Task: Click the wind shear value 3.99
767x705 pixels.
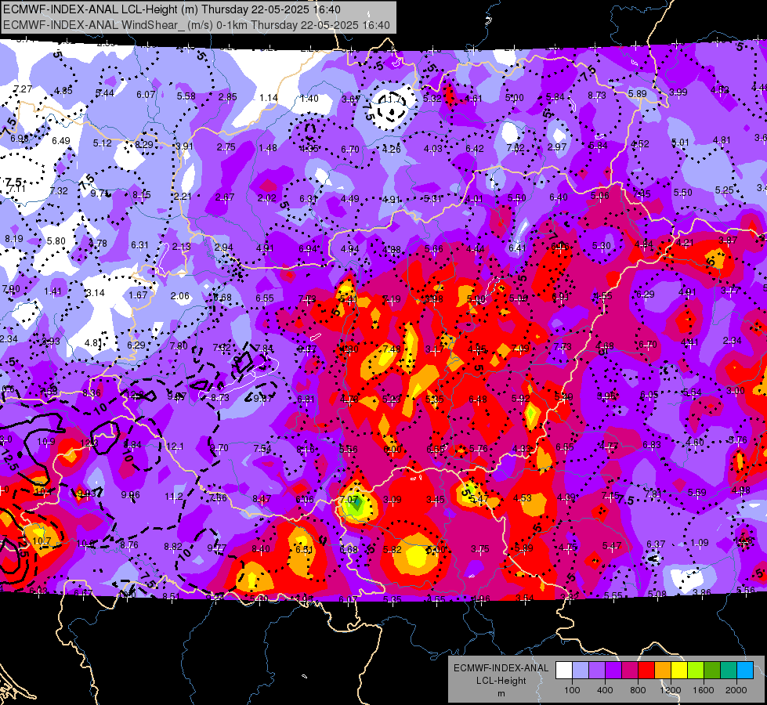Action: coord(678,92)
